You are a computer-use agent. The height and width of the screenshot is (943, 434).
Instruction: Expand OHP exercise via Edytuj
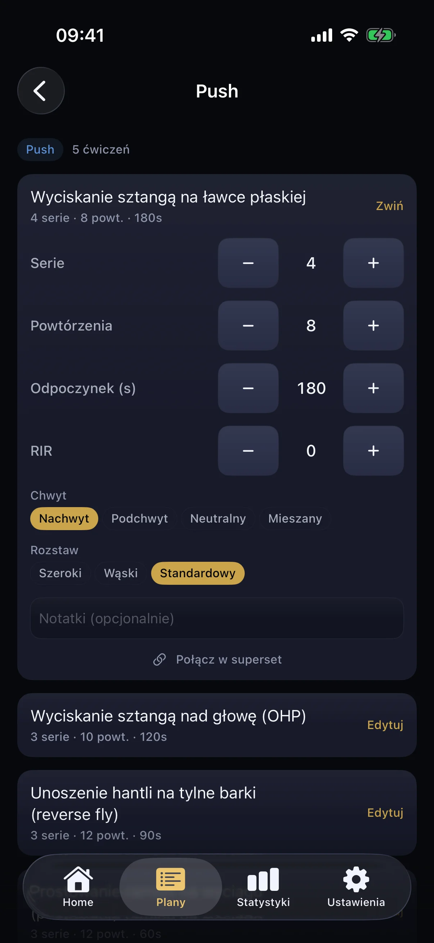click(385, 725)
